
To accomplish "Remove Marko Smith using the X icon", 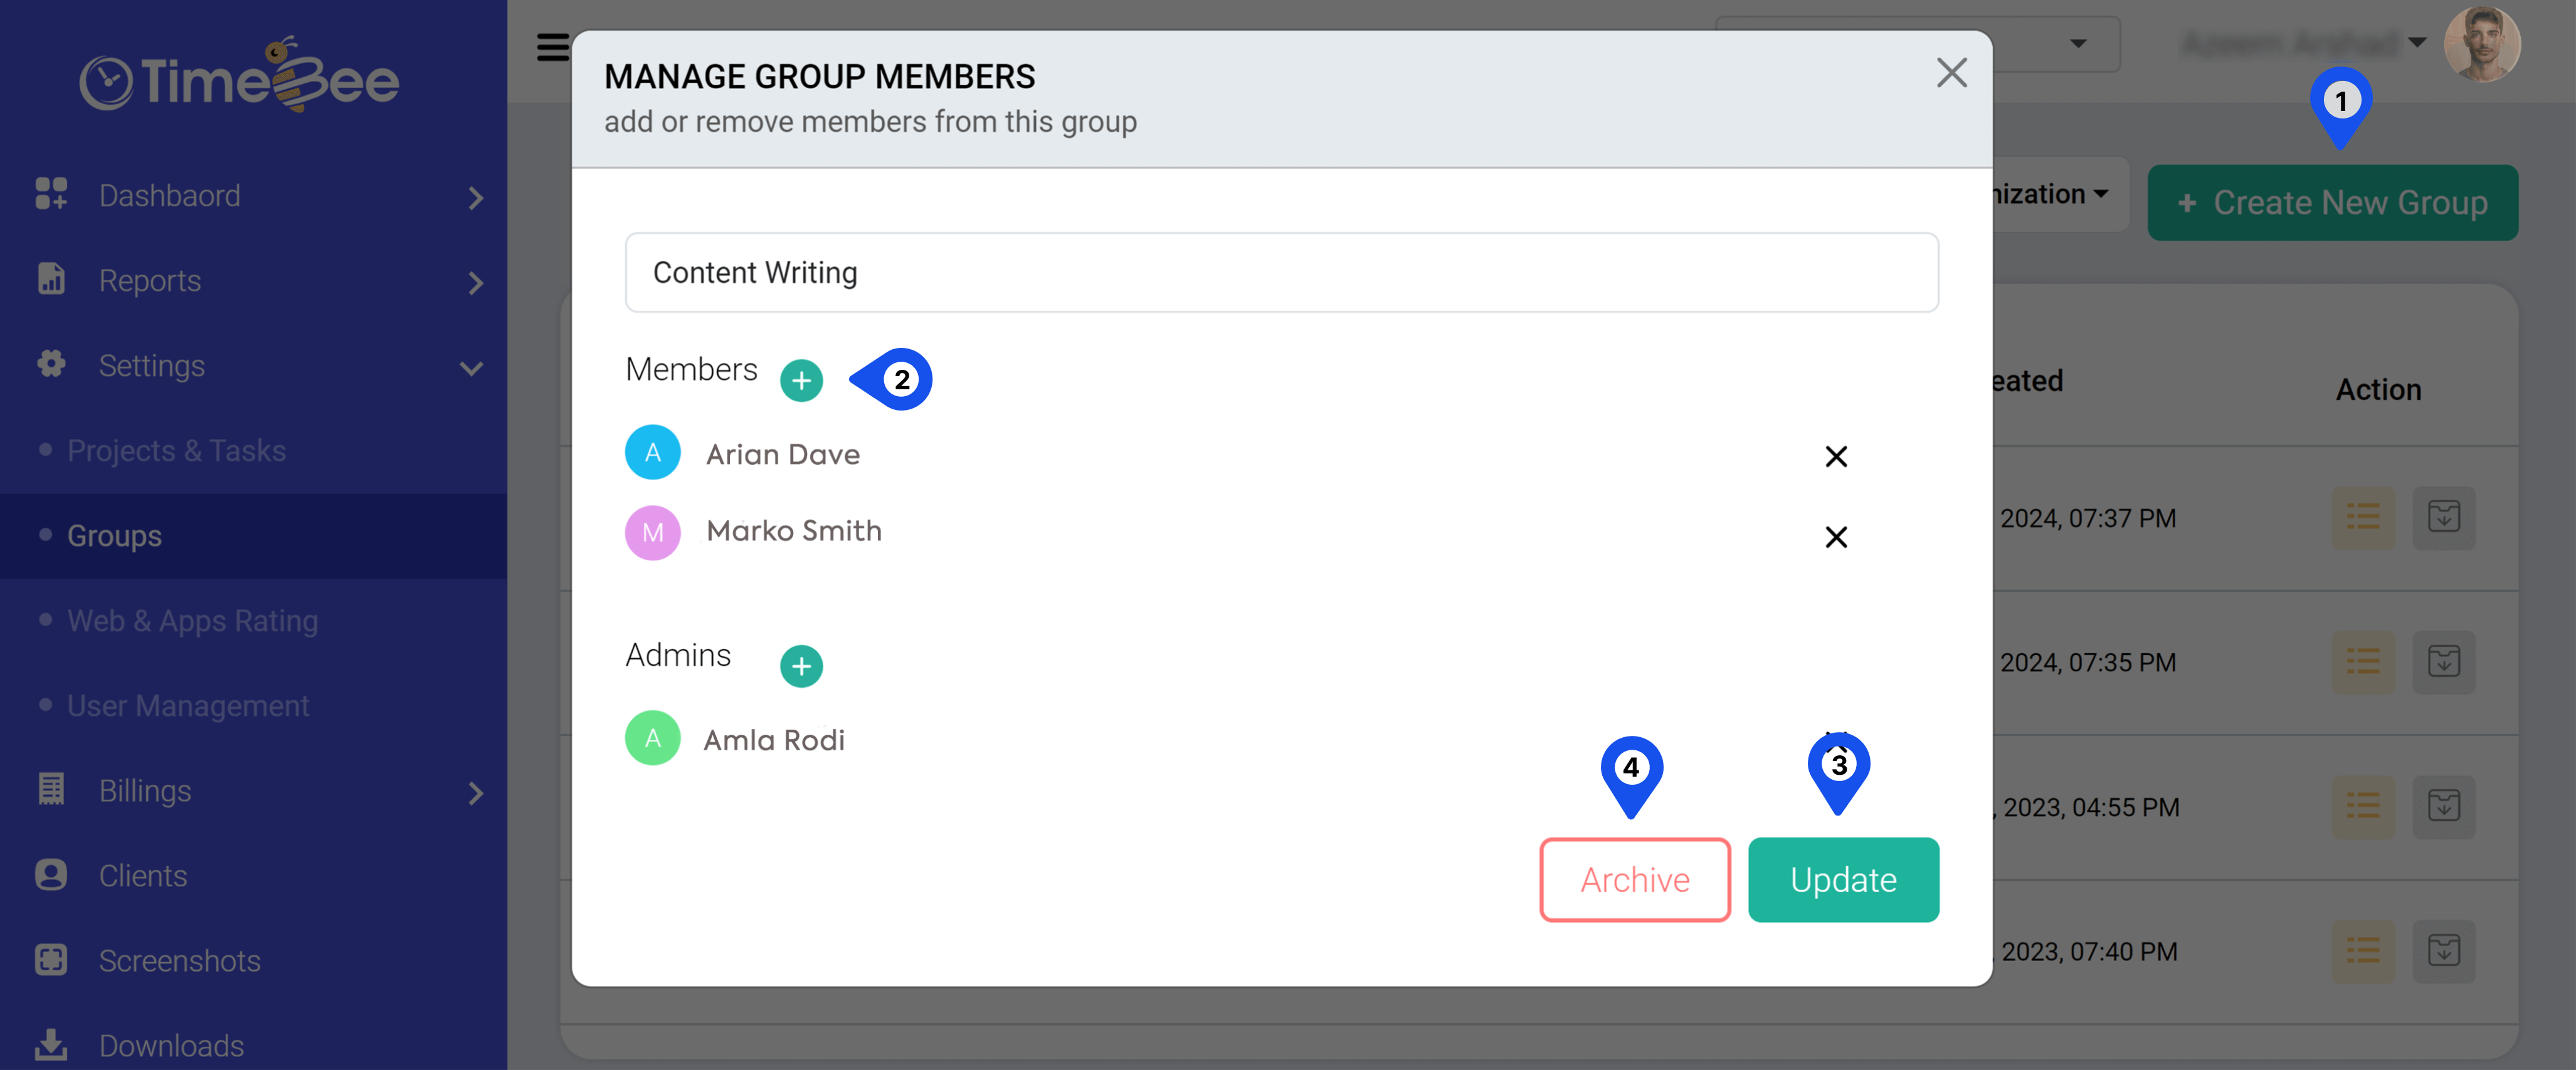I will click(x=1836, y=537).
